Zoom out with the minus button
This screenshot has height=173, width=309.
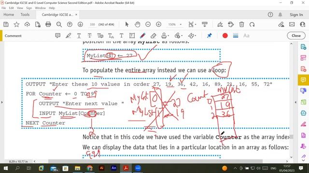tap(148, 25)
